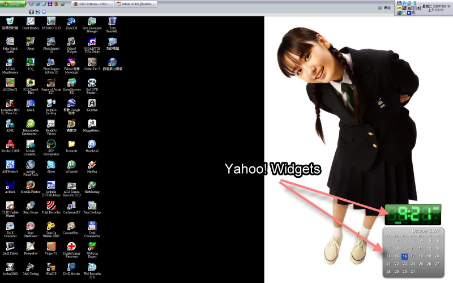Open the MangaMeeya shortcut
This screenshot has height=283, width=453.
pyautogui.click(x=92, y=126)
